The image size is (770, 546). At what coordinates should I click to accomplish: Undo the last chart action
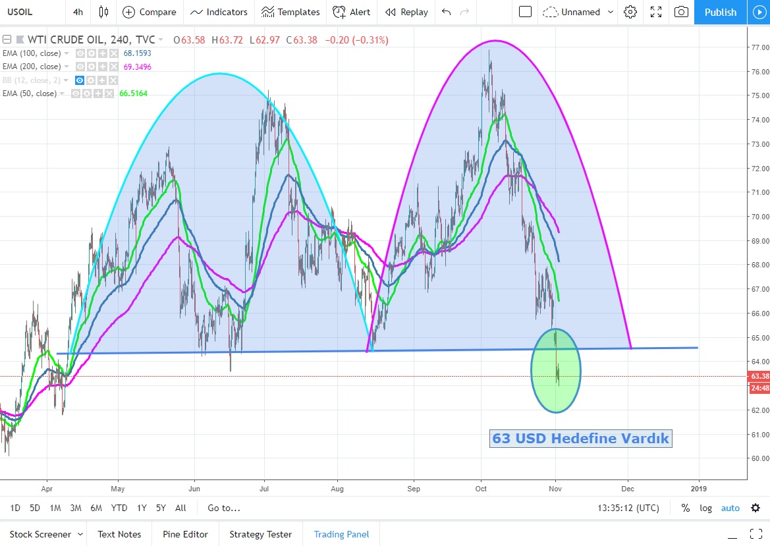pyautogui.click(x=447, y=12)
